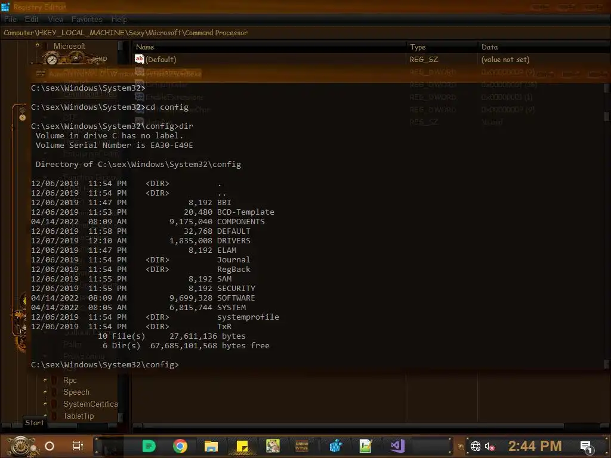Open the View menu
This screenshot has height=458, width=611.
coord(55,19)
